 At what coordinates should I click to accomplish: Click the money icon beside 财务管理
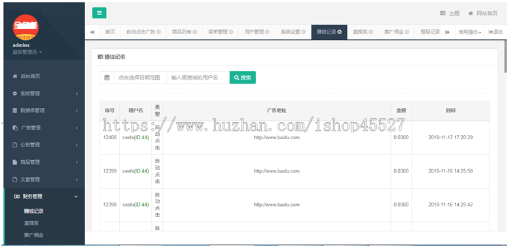click(17, 196)
